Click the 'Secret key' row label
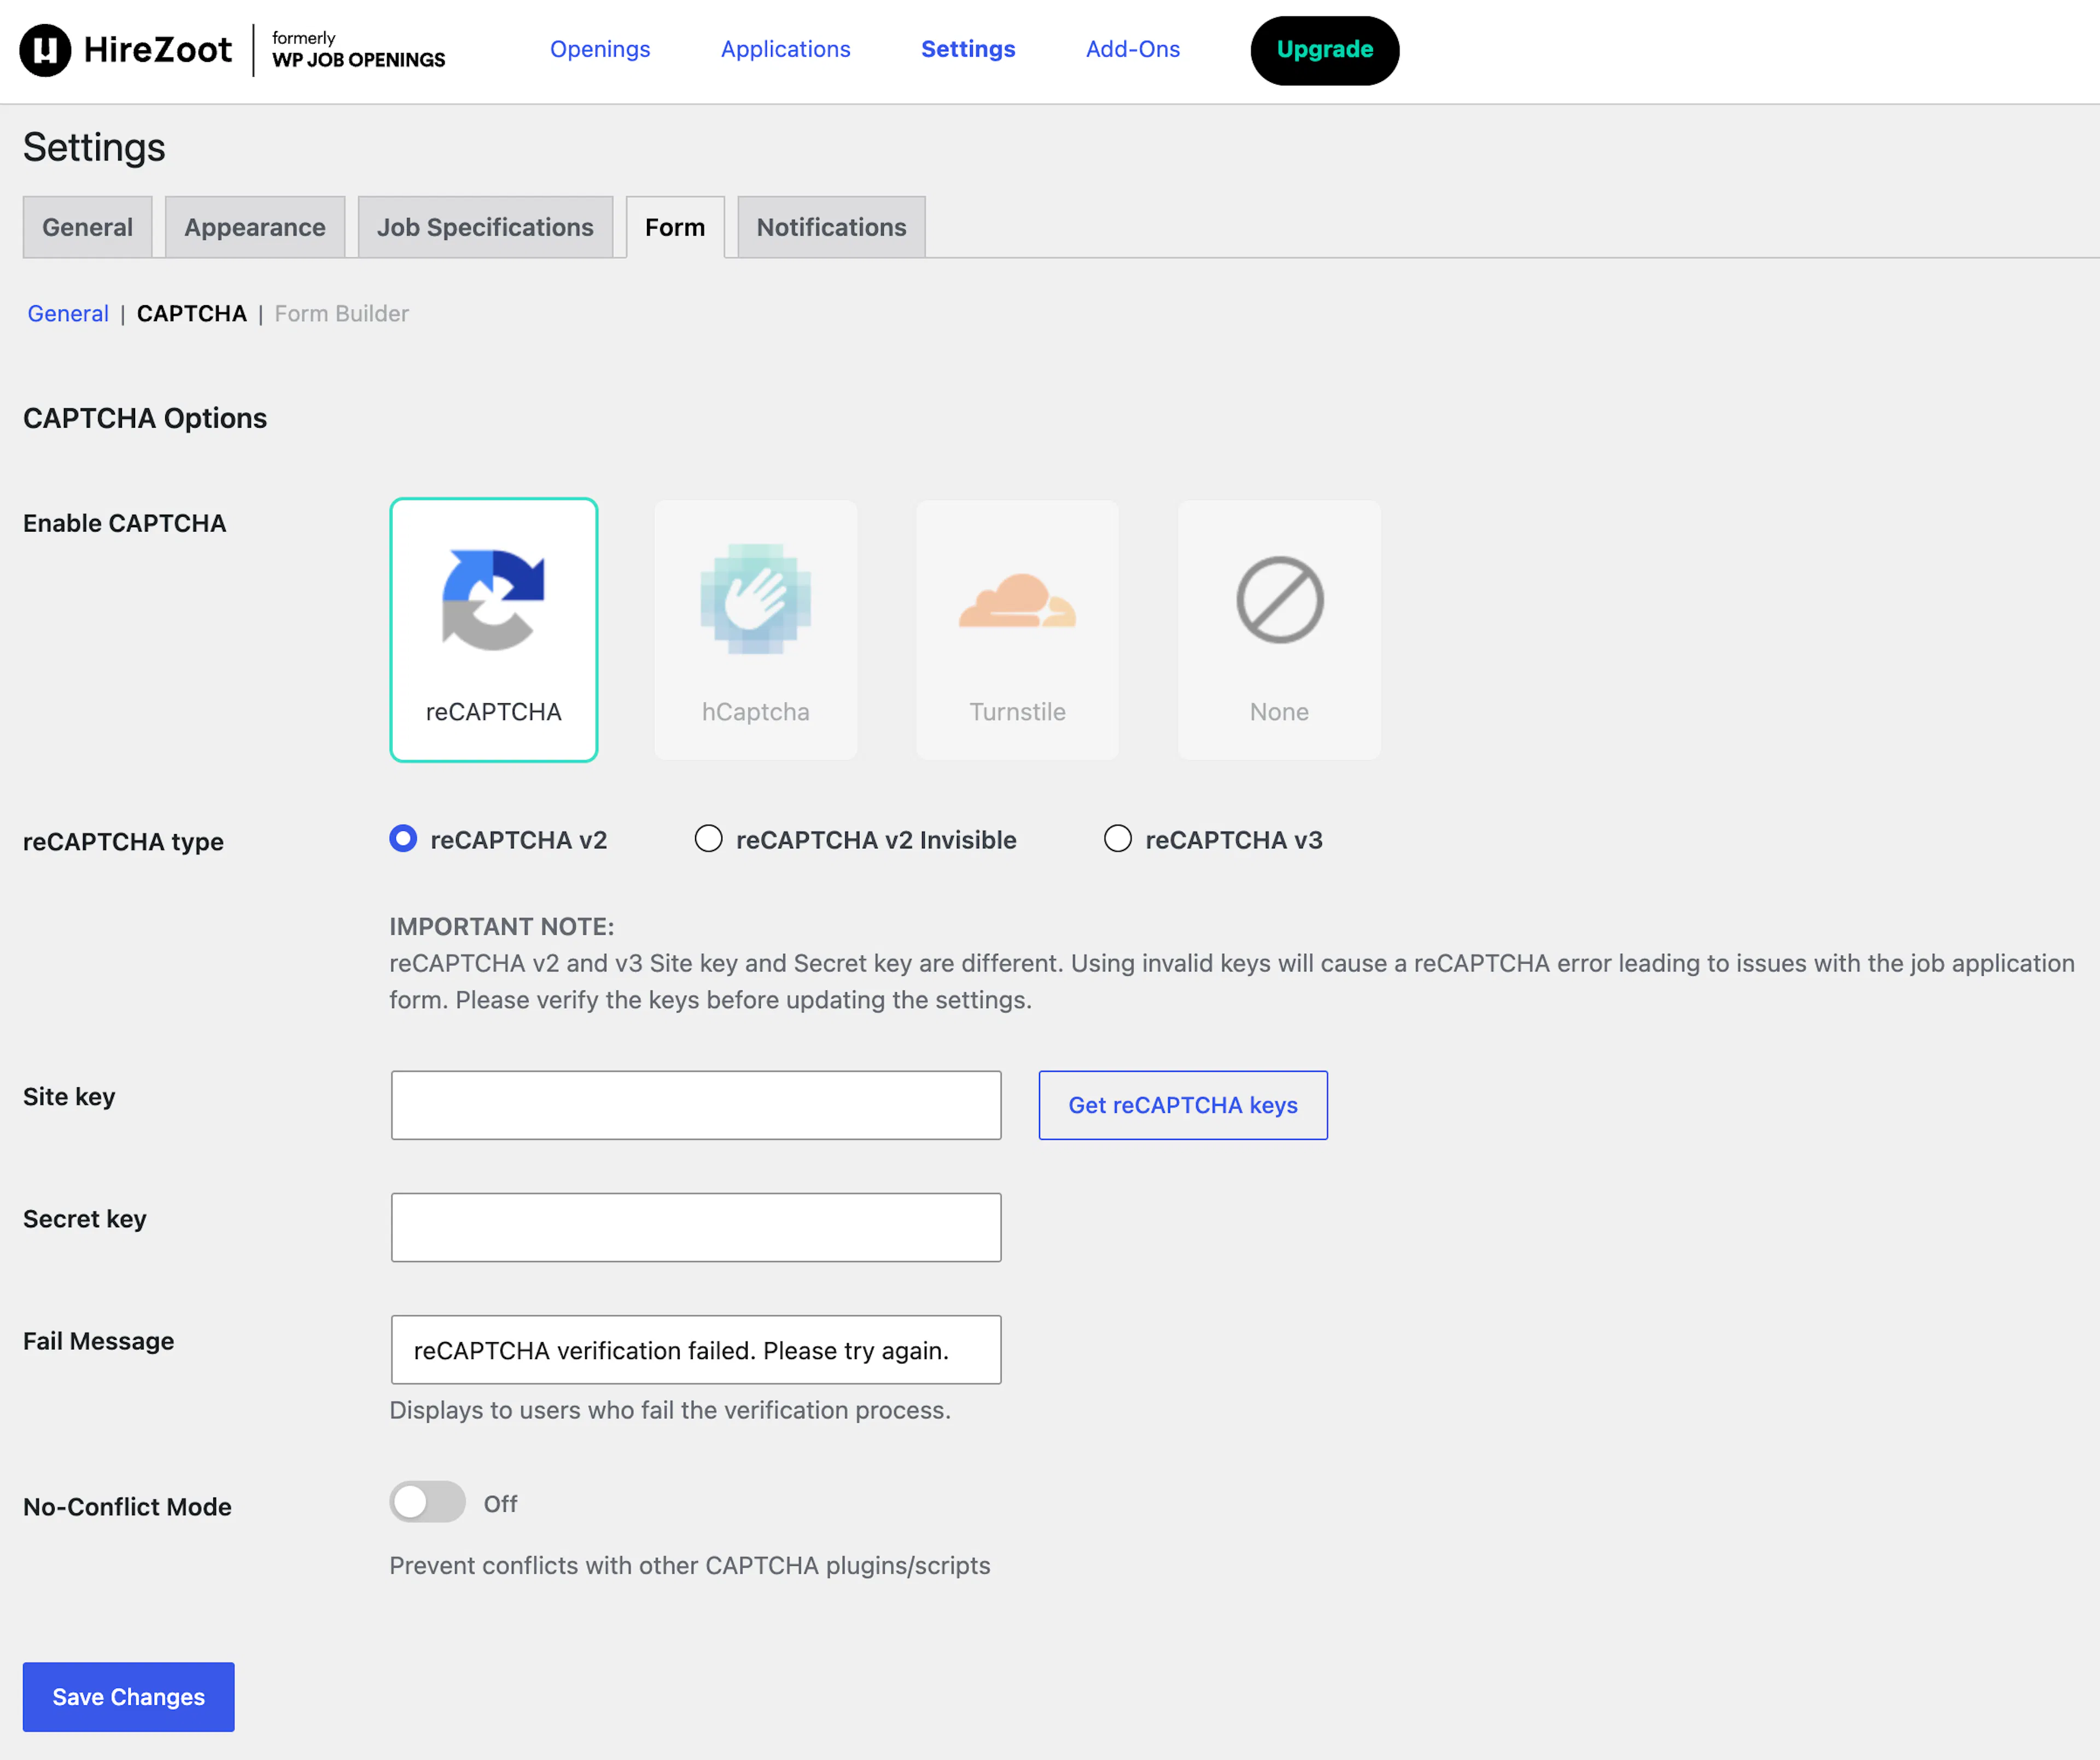Screen dimensions: 2100x1760 85,1219
